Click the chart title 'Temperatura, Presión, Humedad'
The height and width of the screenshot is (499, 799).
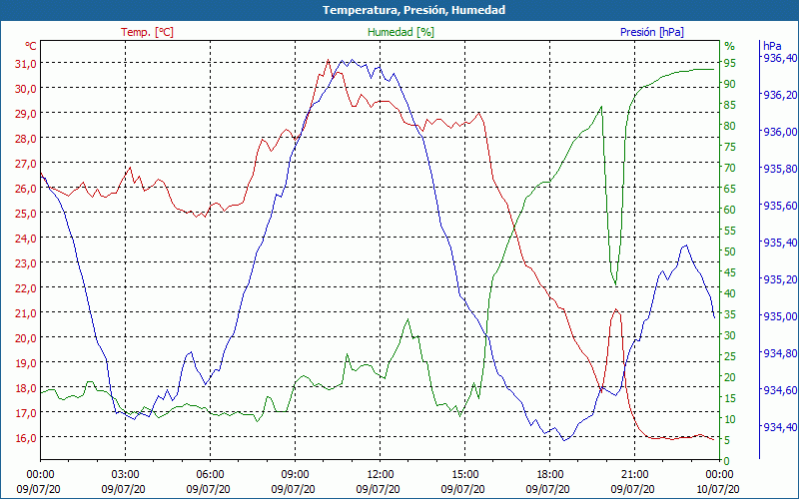click(413, 10)
